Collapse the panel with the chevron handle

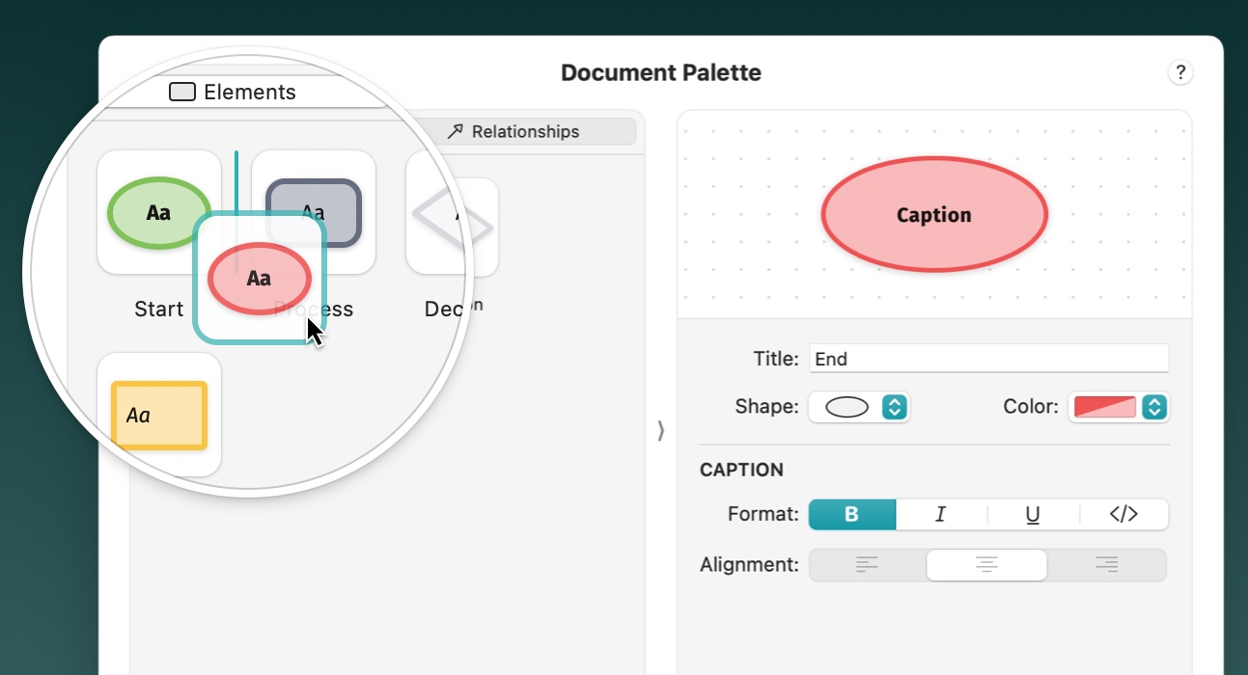(661, 430)
